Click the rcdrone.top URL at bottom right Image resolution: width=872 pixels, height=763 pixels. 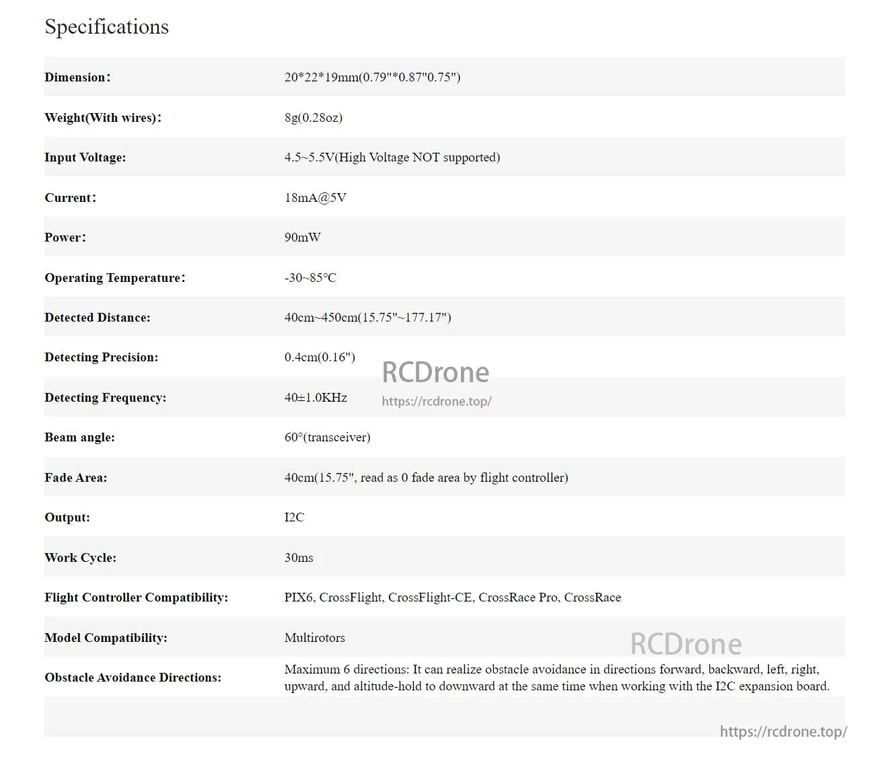pyautogui.click(x=783, y=731)
